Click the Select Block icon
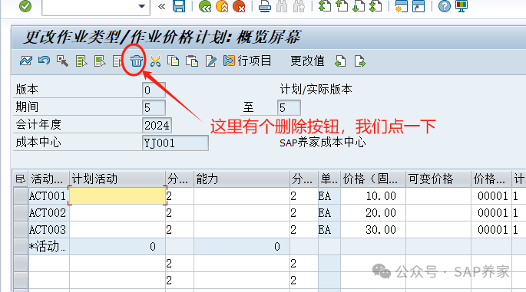The height and width of the screenshot is (292, 526). tap(100, 61)
